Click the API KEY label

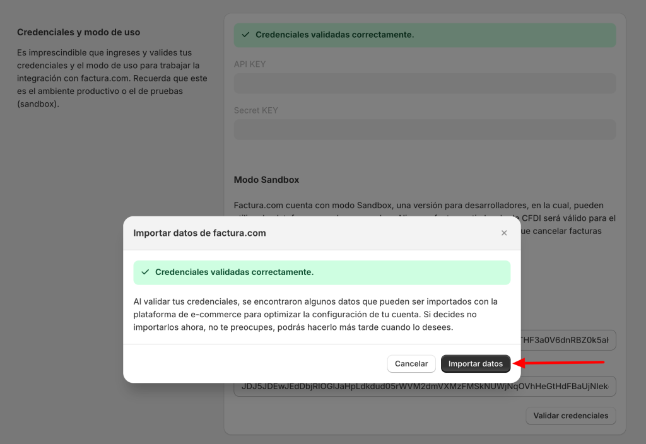point(250,64)
